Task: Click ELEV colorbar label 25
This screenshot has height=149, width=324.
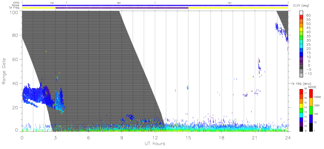Action: pyautogui.click(x=308, y=44)
